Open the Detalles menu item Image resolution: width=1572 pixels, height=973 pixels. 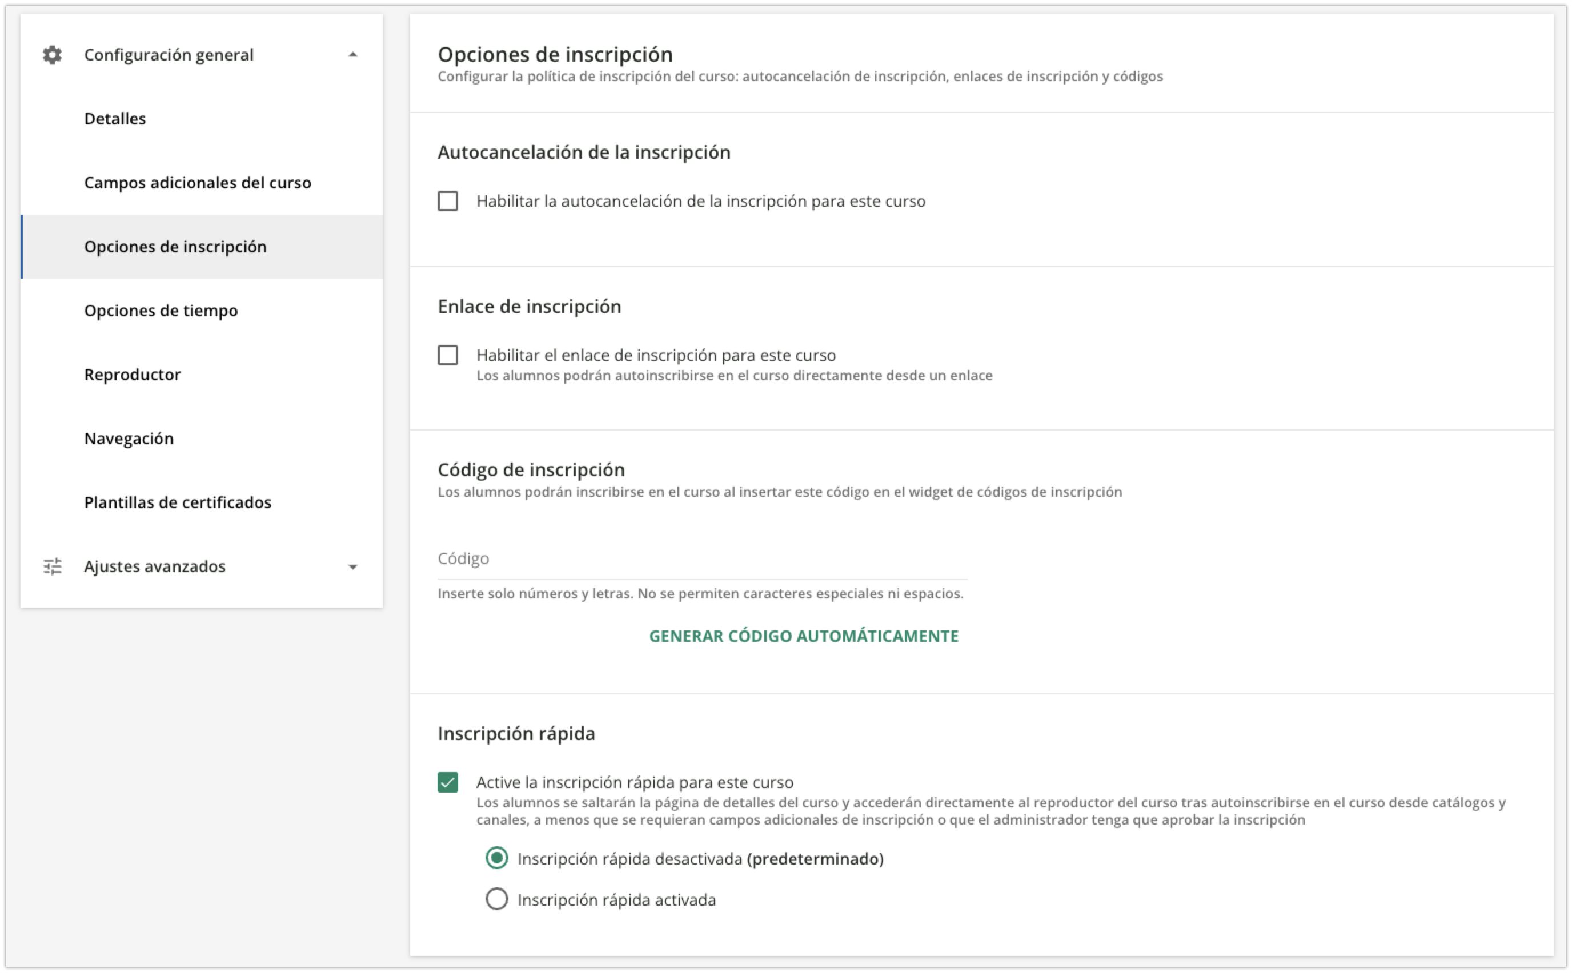coord(202,118)
